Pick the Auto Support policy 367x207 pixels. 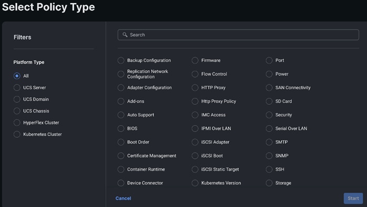coord(121,115)
